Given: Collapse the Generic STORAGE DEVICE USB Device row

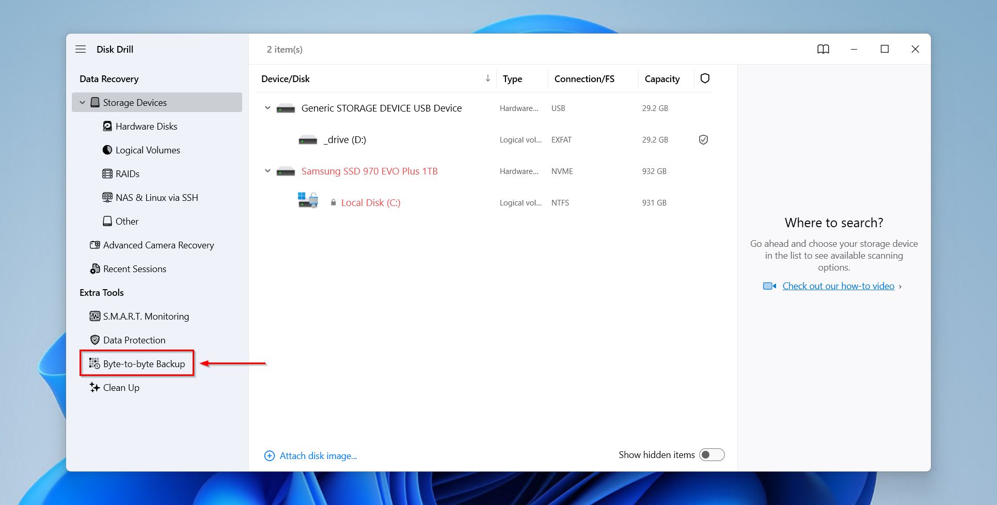Looking at the screenshot, I should tap(267, 108).
